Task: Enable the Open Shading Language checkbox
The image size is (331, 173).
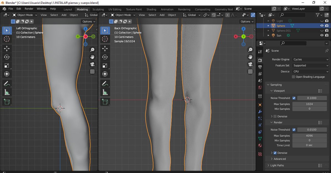Action: (293, 77)
